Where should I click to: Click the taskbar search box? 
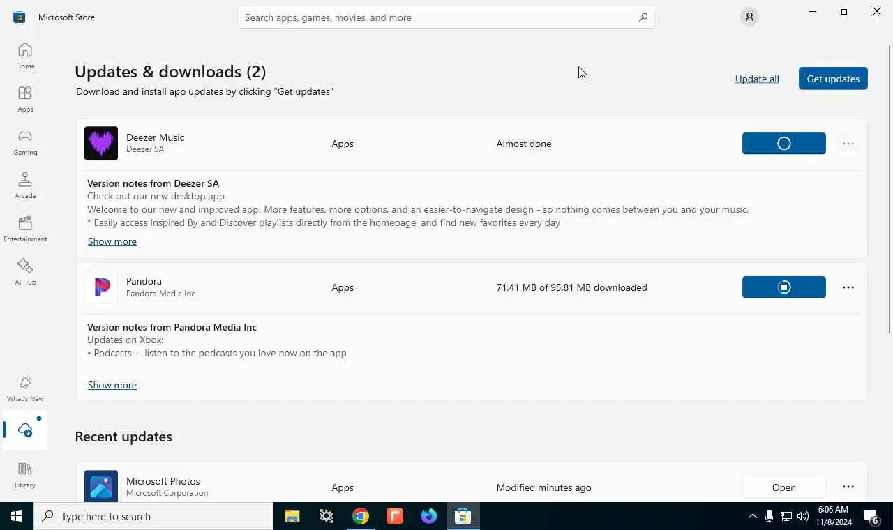click(153, 516)
